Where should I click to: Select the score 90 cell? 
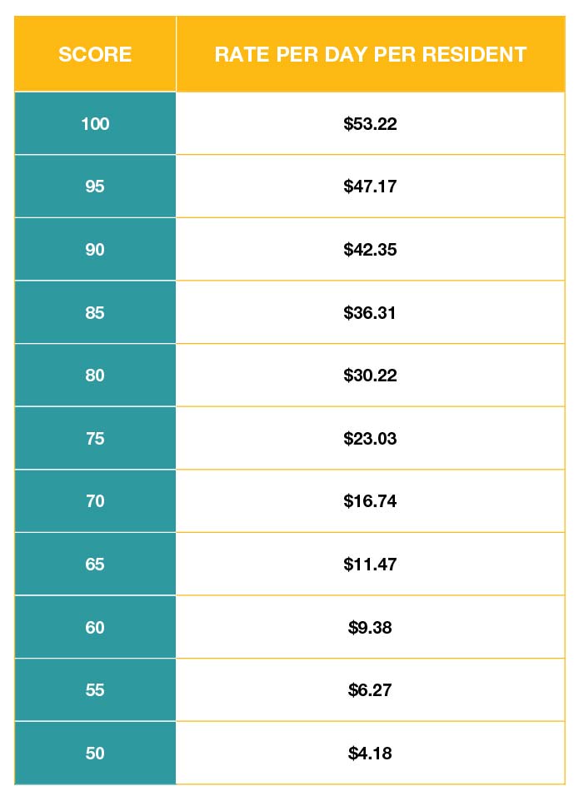(x=95, y=249)
